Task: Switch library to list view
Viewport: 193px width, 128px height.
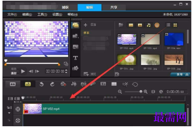Action: [168, 25]
